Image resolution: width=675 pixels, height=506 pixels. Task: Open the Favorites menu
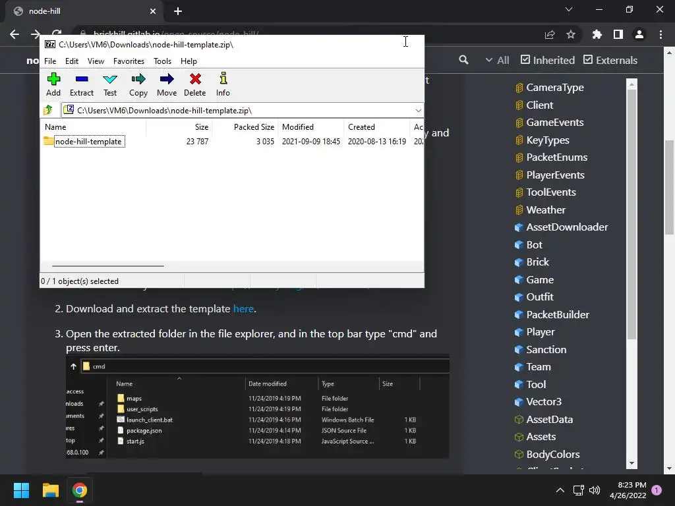129,61
